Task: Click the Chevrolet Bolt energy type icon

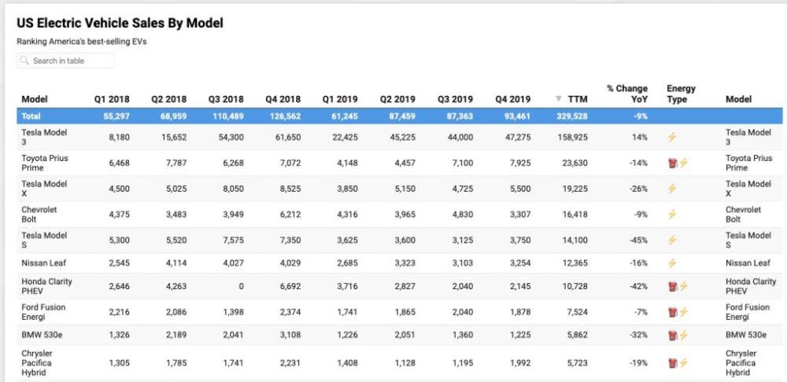Action: 672,215
